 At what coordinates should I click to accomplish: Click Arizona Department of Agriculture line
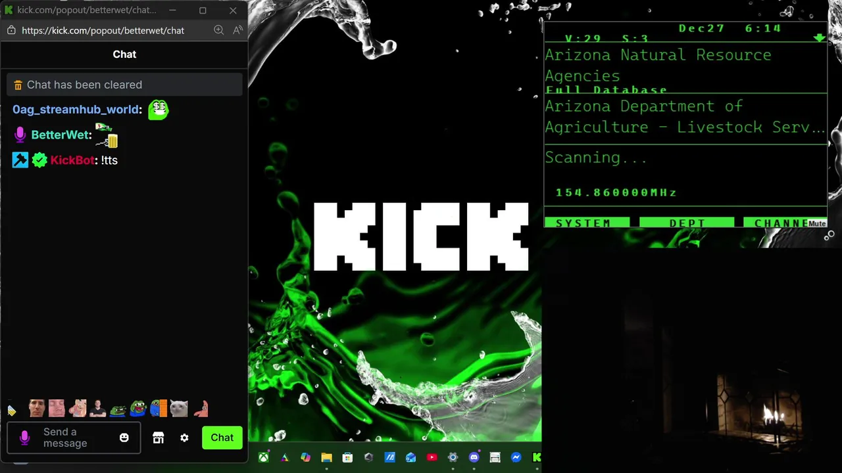[685, 116]
